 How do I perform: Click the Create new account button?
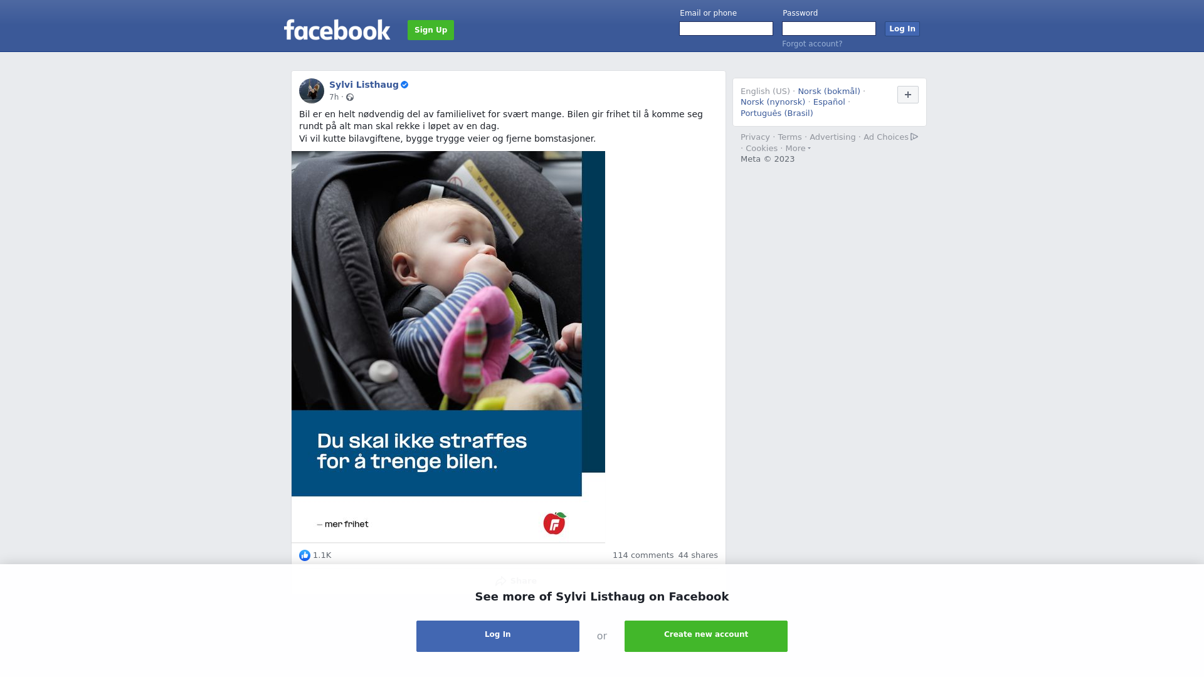tap(706, 636)
